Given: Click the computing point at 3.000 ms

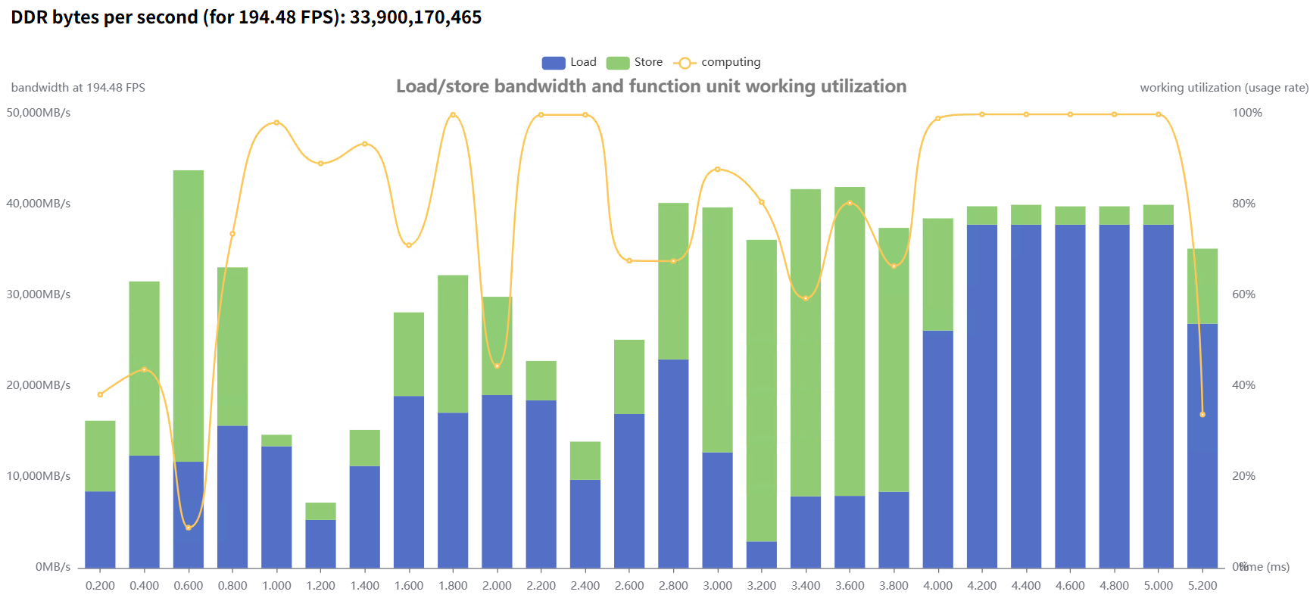Looking at the screenshot, I should [x=718, y=170].
